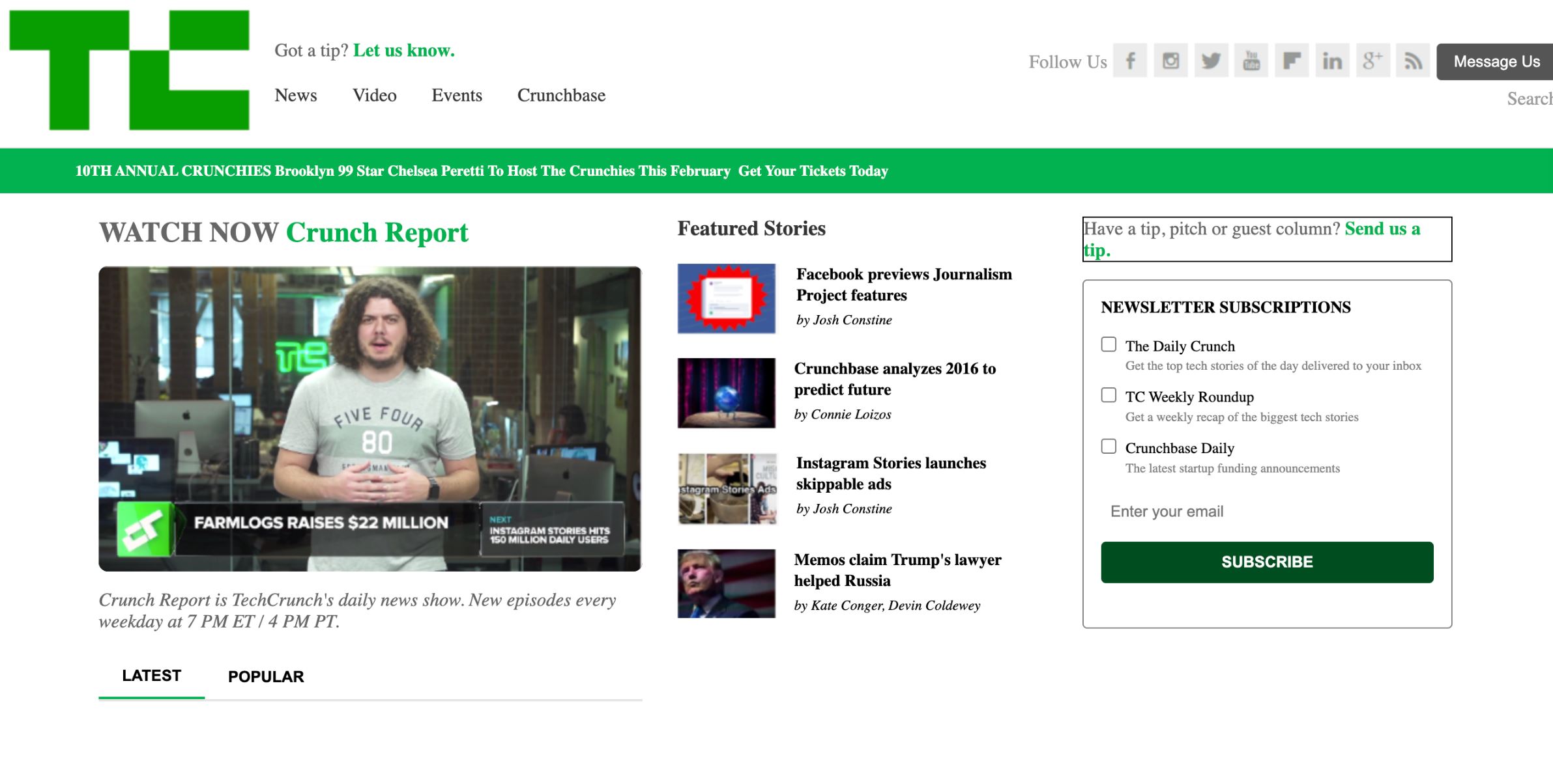Follow the 'Let us know.' tip link

[x=404, y=50]
